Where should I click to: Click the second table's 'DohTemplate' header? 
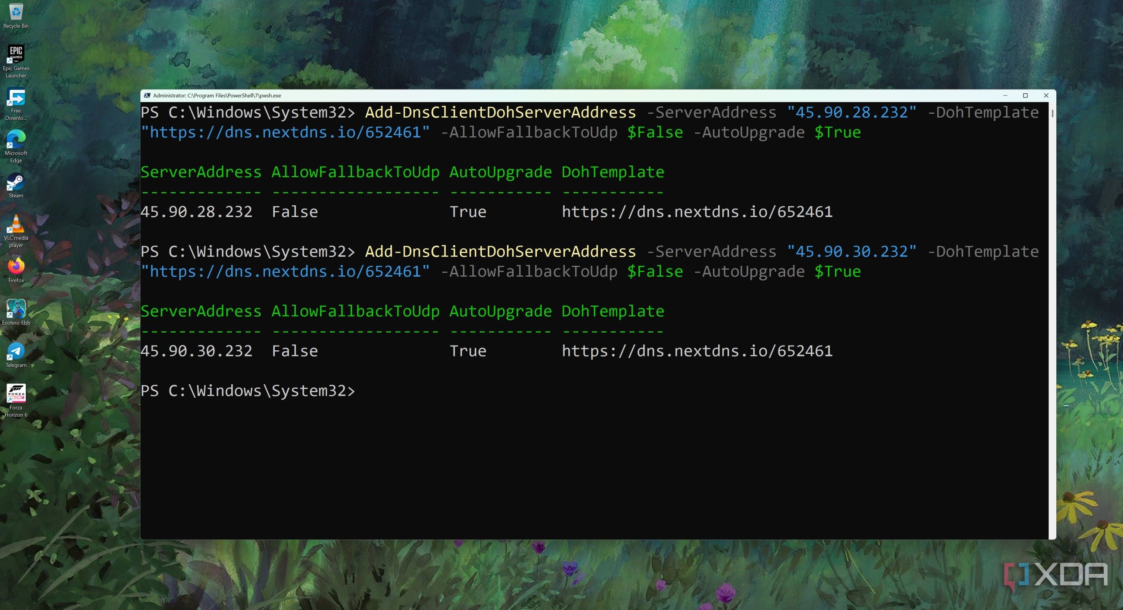coord(613,311)
